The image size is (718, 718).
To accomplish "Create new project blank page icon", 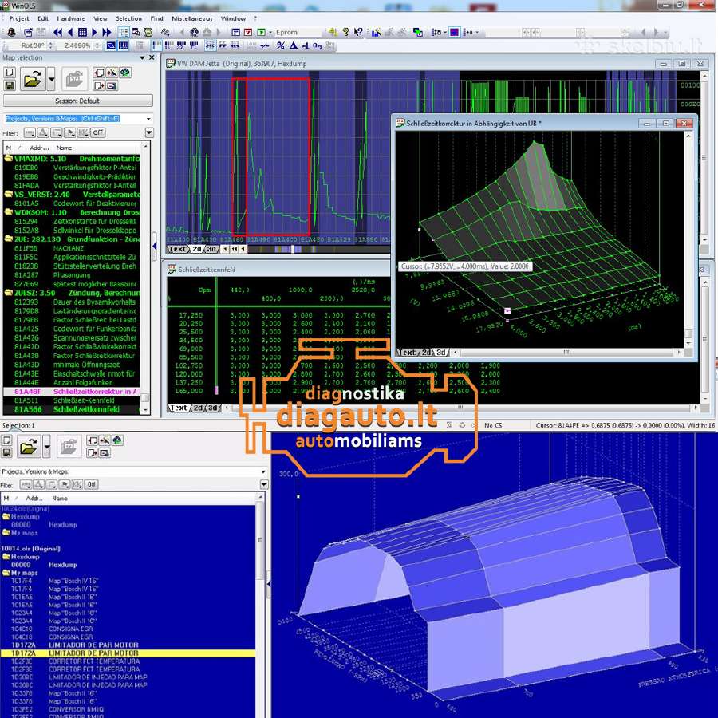I will (x=10, y=73).
